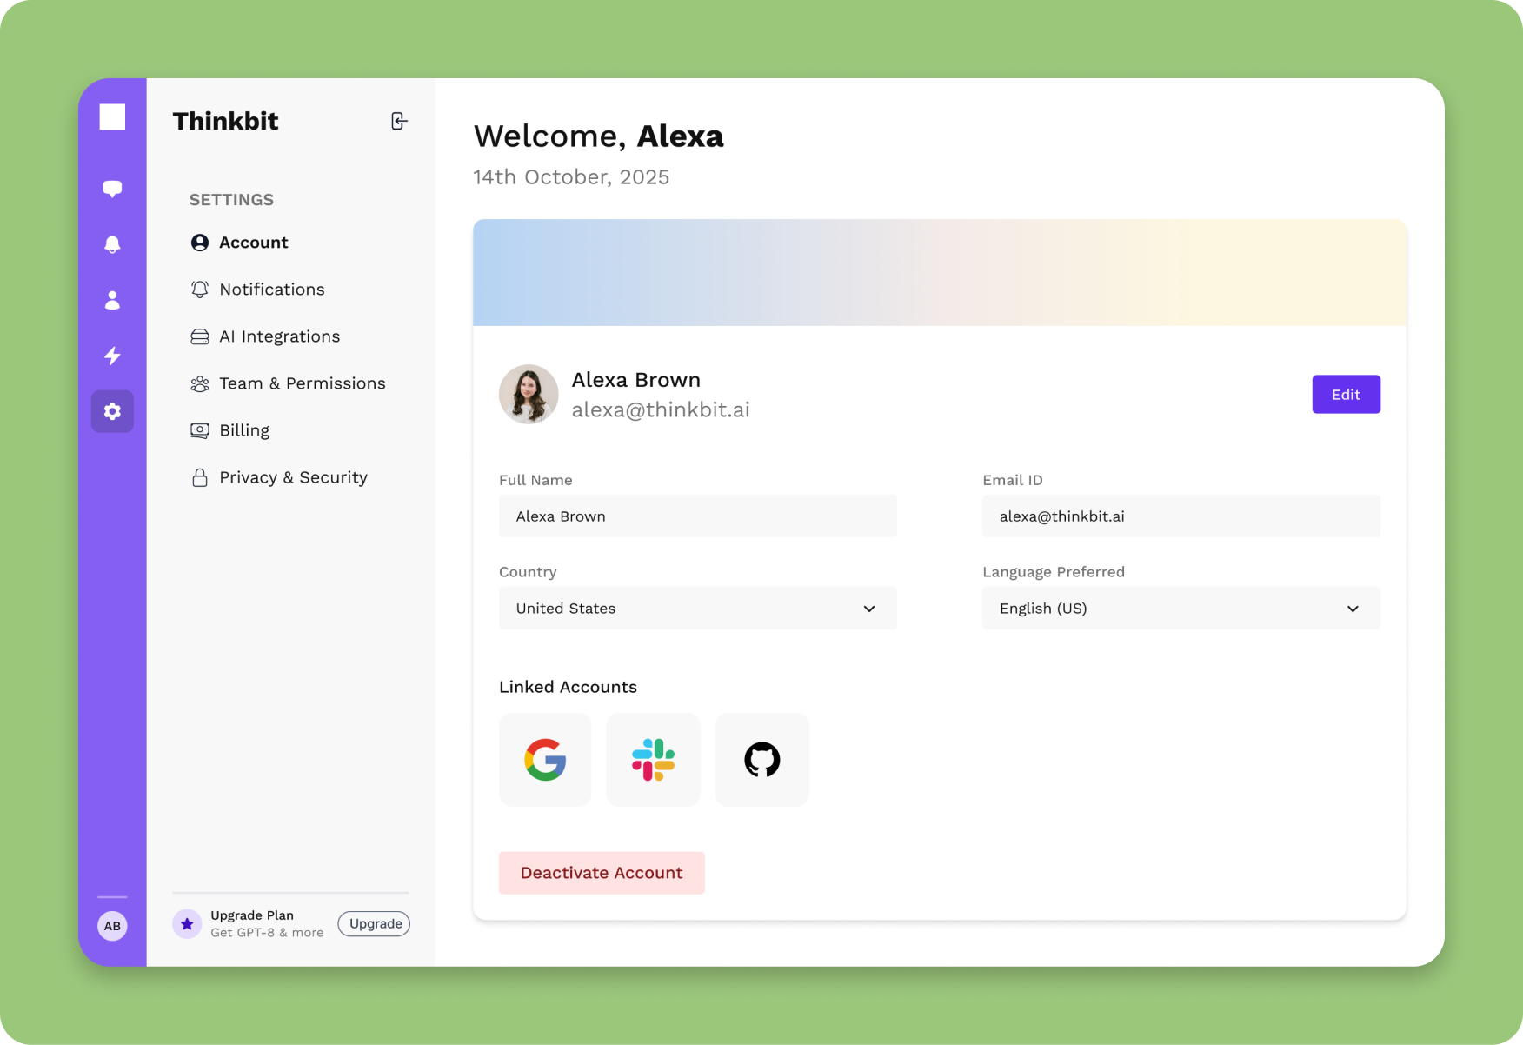Click Alexa's profile picture
The width and height of the screenshot is (1523, 1045).
[528, 394]
